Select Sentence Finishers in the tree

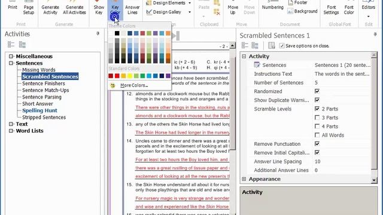[44, 84]
